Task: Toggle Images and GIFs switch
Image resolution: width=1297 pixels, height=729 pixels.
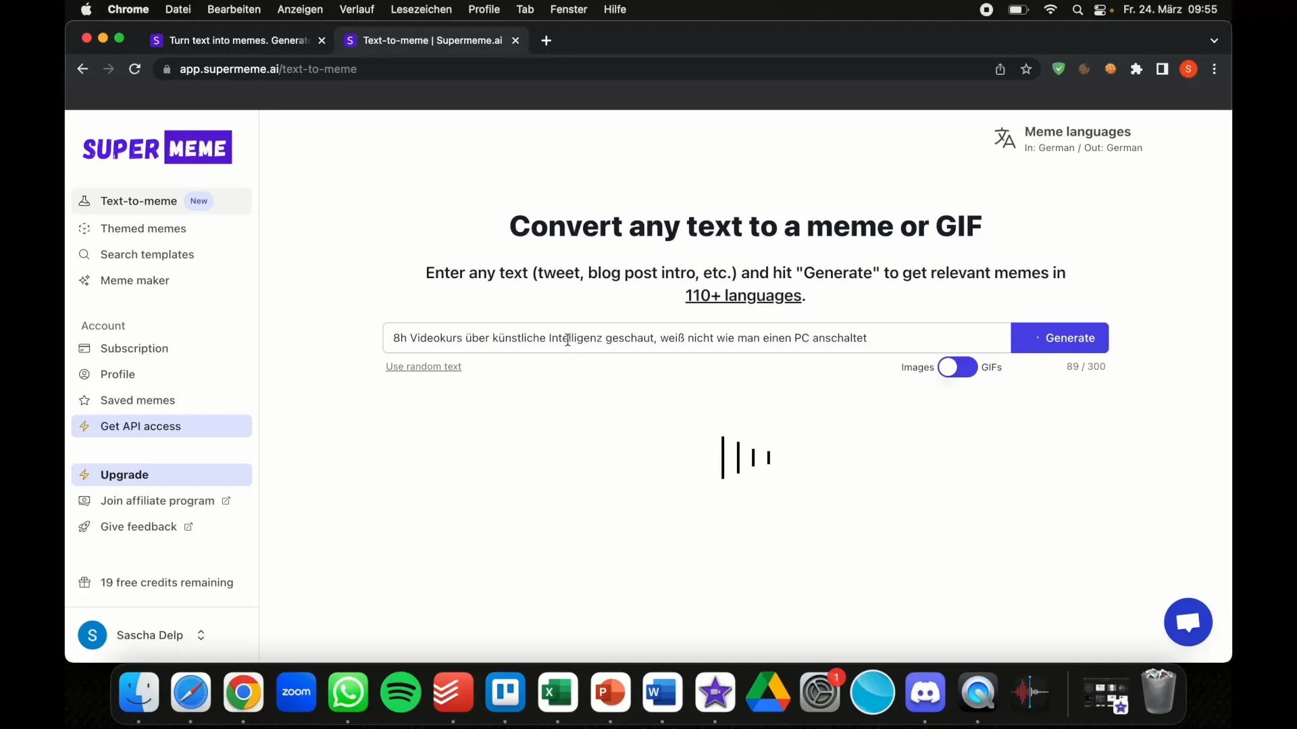Action: pyautogui.click(x=957, y=367)
